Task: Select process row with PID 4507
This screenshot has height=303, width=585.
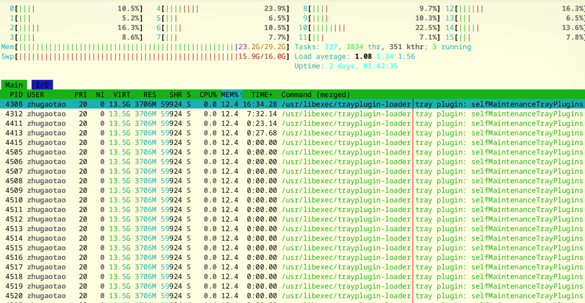Action: pos(292,171)
